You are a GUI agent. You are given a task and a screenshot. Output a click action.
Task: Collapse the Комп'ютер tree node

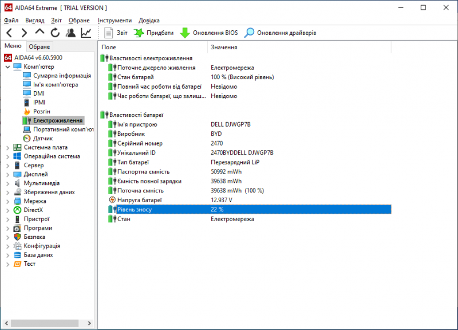pos(7,66)
